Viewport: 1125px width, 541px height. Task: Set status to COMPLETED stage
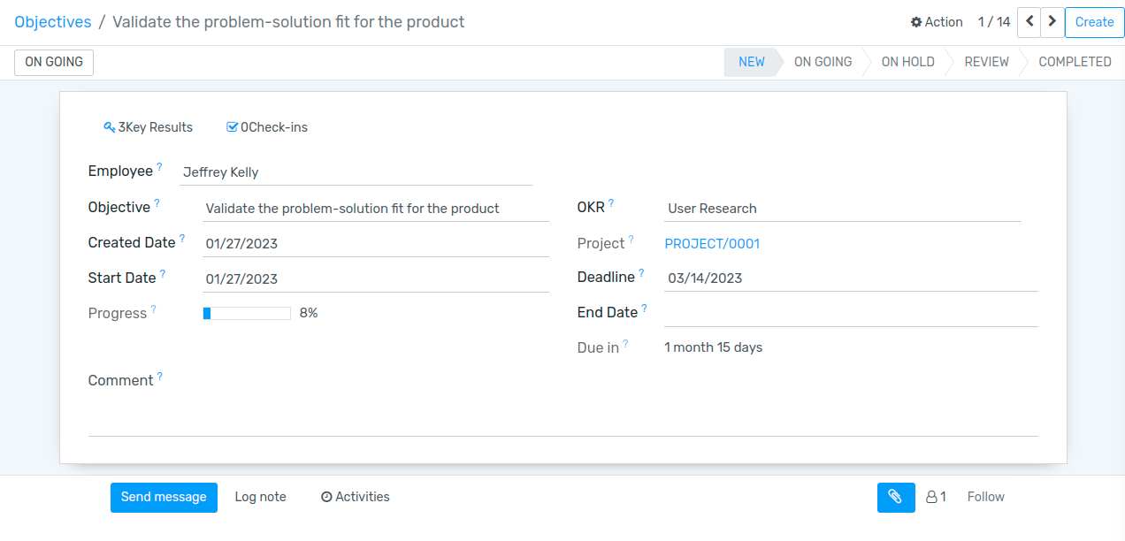tap(1074, 62)
